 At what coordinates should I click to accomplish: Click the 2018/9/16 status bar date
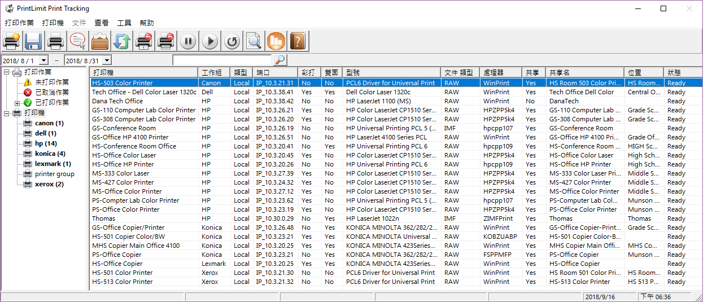601,297
